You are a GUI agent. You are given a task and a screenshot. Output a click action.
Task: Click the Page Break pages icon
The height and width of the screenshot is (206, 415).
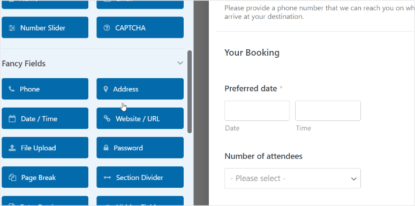[12, 178]
